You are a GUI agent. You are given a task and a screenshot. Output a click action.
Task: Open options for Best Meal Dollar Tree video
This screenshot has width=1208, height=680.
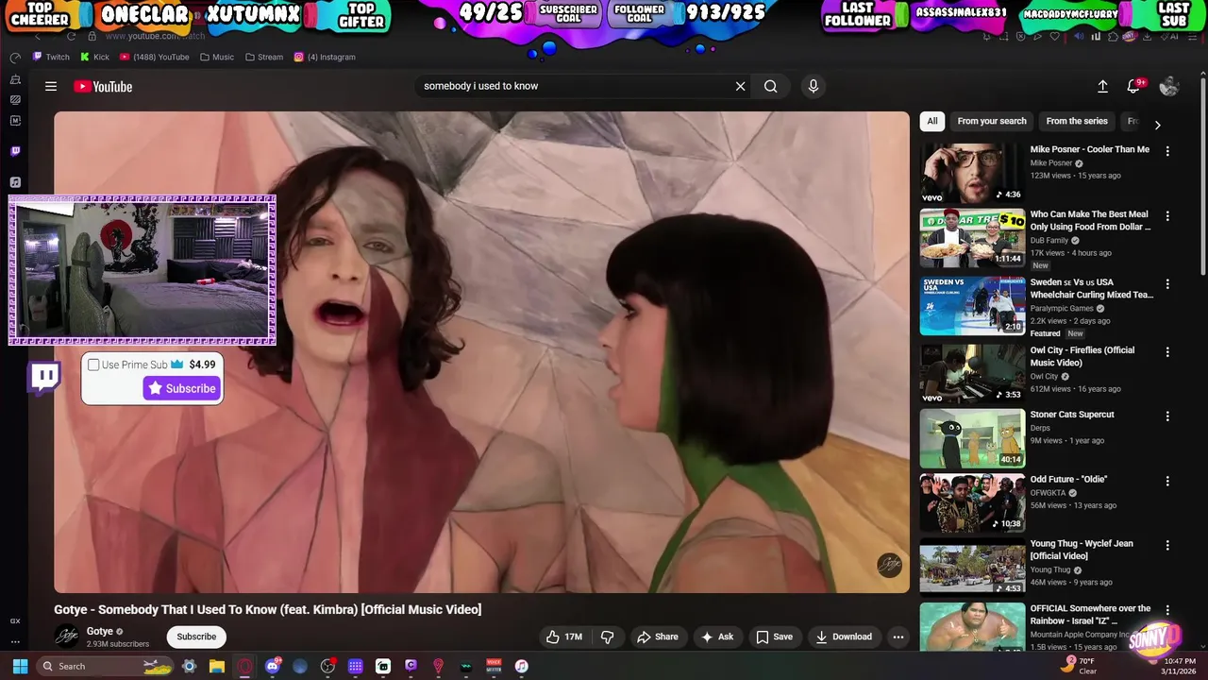coord(1167,216)
